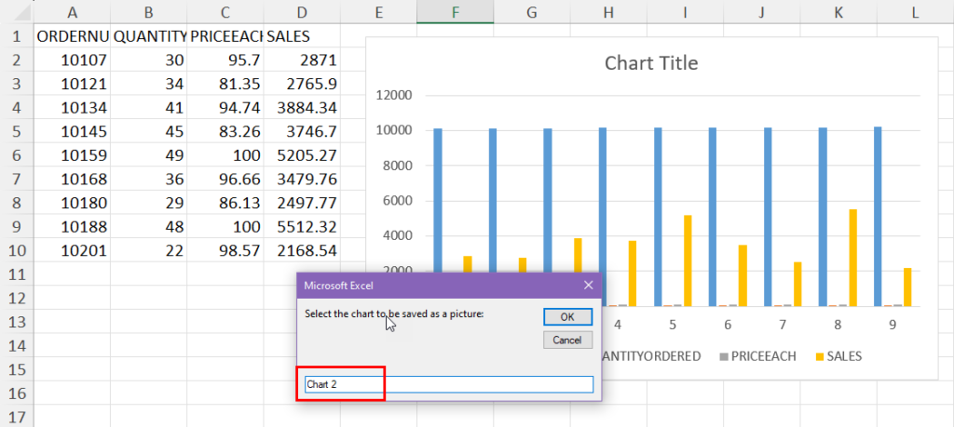Select column D header
Screen dimensions: 954x427
[x=303, y=12]
